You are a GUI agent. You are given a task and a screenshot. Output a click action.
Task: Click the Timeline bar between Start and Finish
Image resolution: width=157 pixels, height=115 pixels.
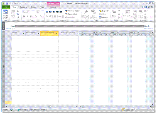coord(79,26)
